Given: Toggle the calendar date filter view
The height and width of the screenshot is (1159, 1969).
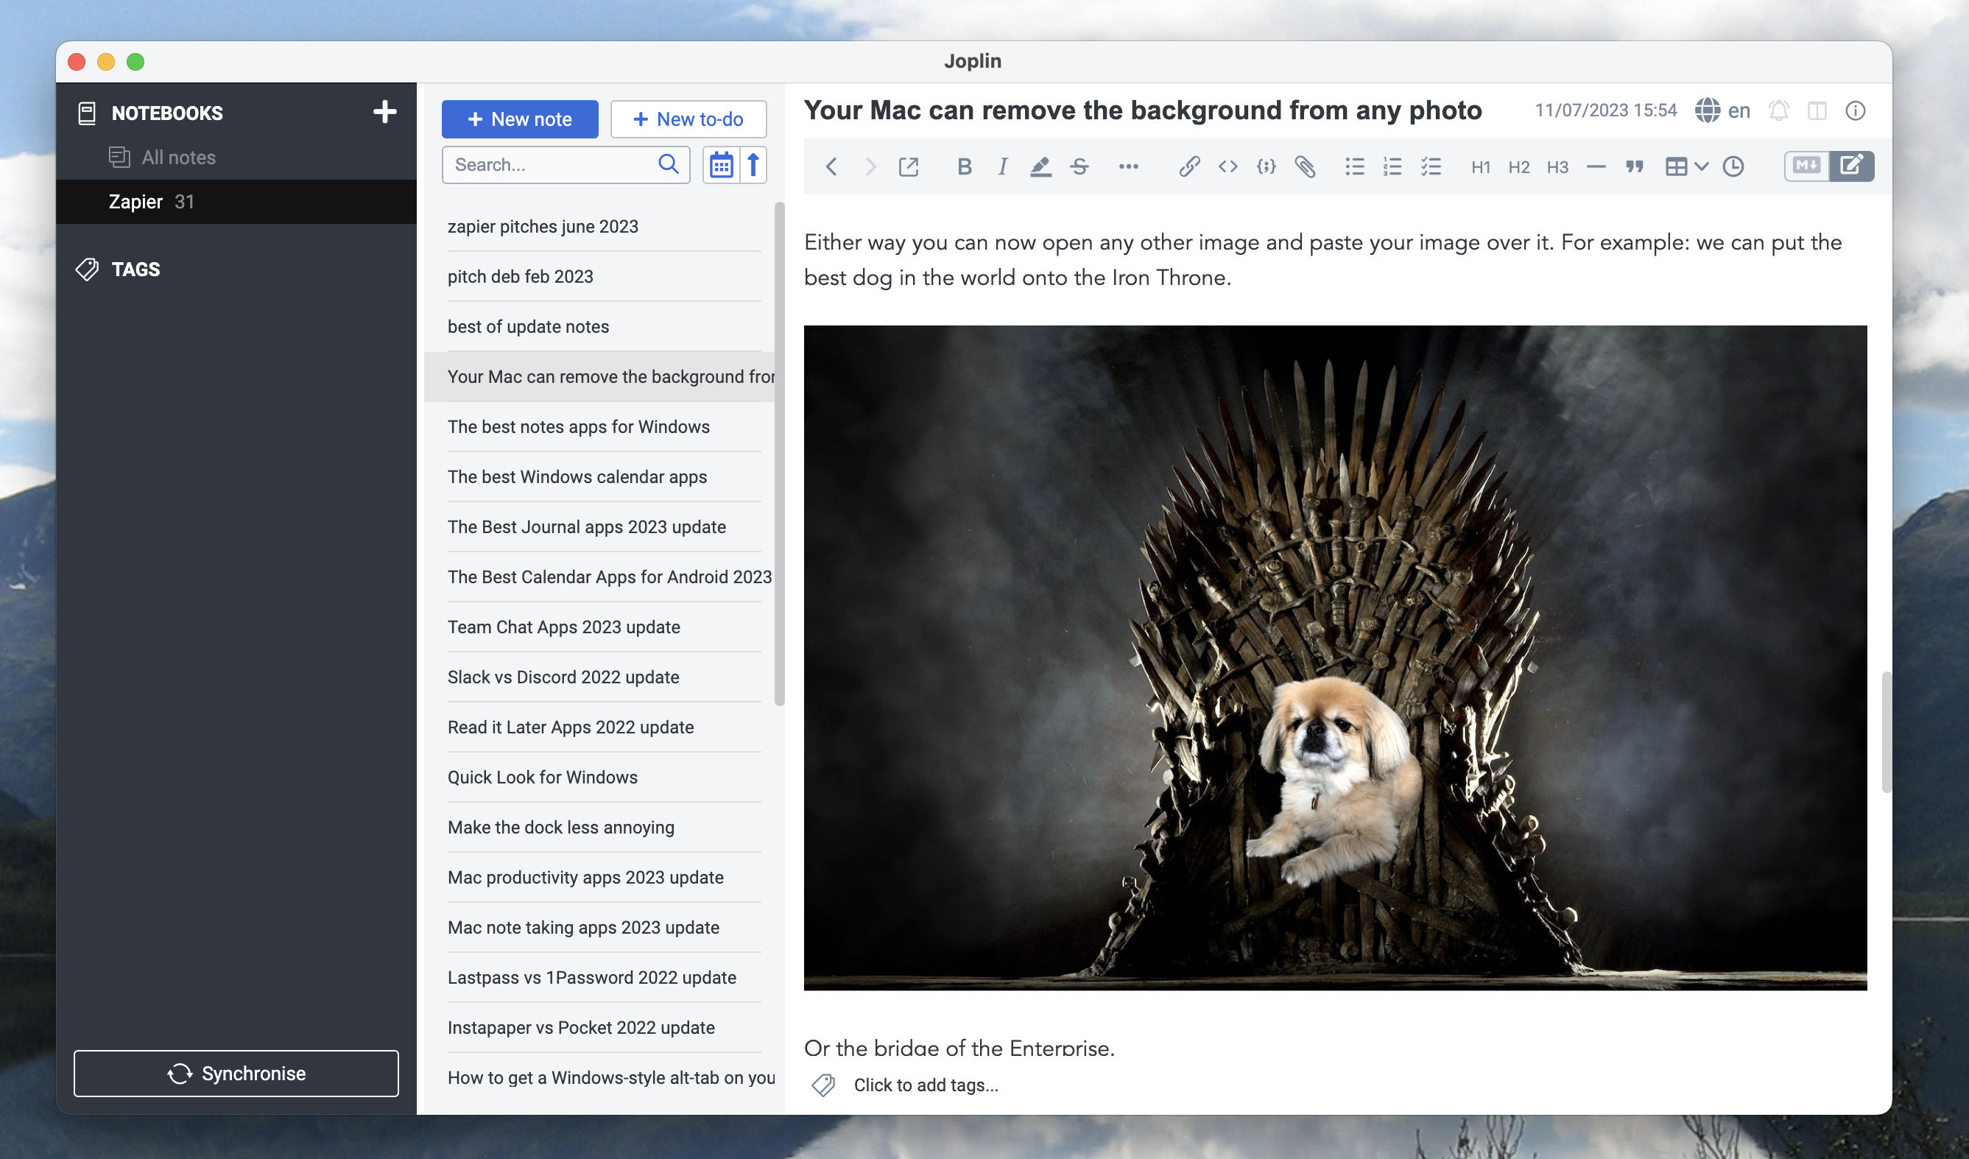Looking at the screenshot, I should [722, 166].
